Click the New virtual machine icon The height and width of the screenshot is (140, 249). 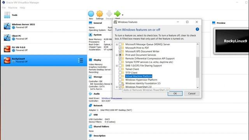pos(91,14)
